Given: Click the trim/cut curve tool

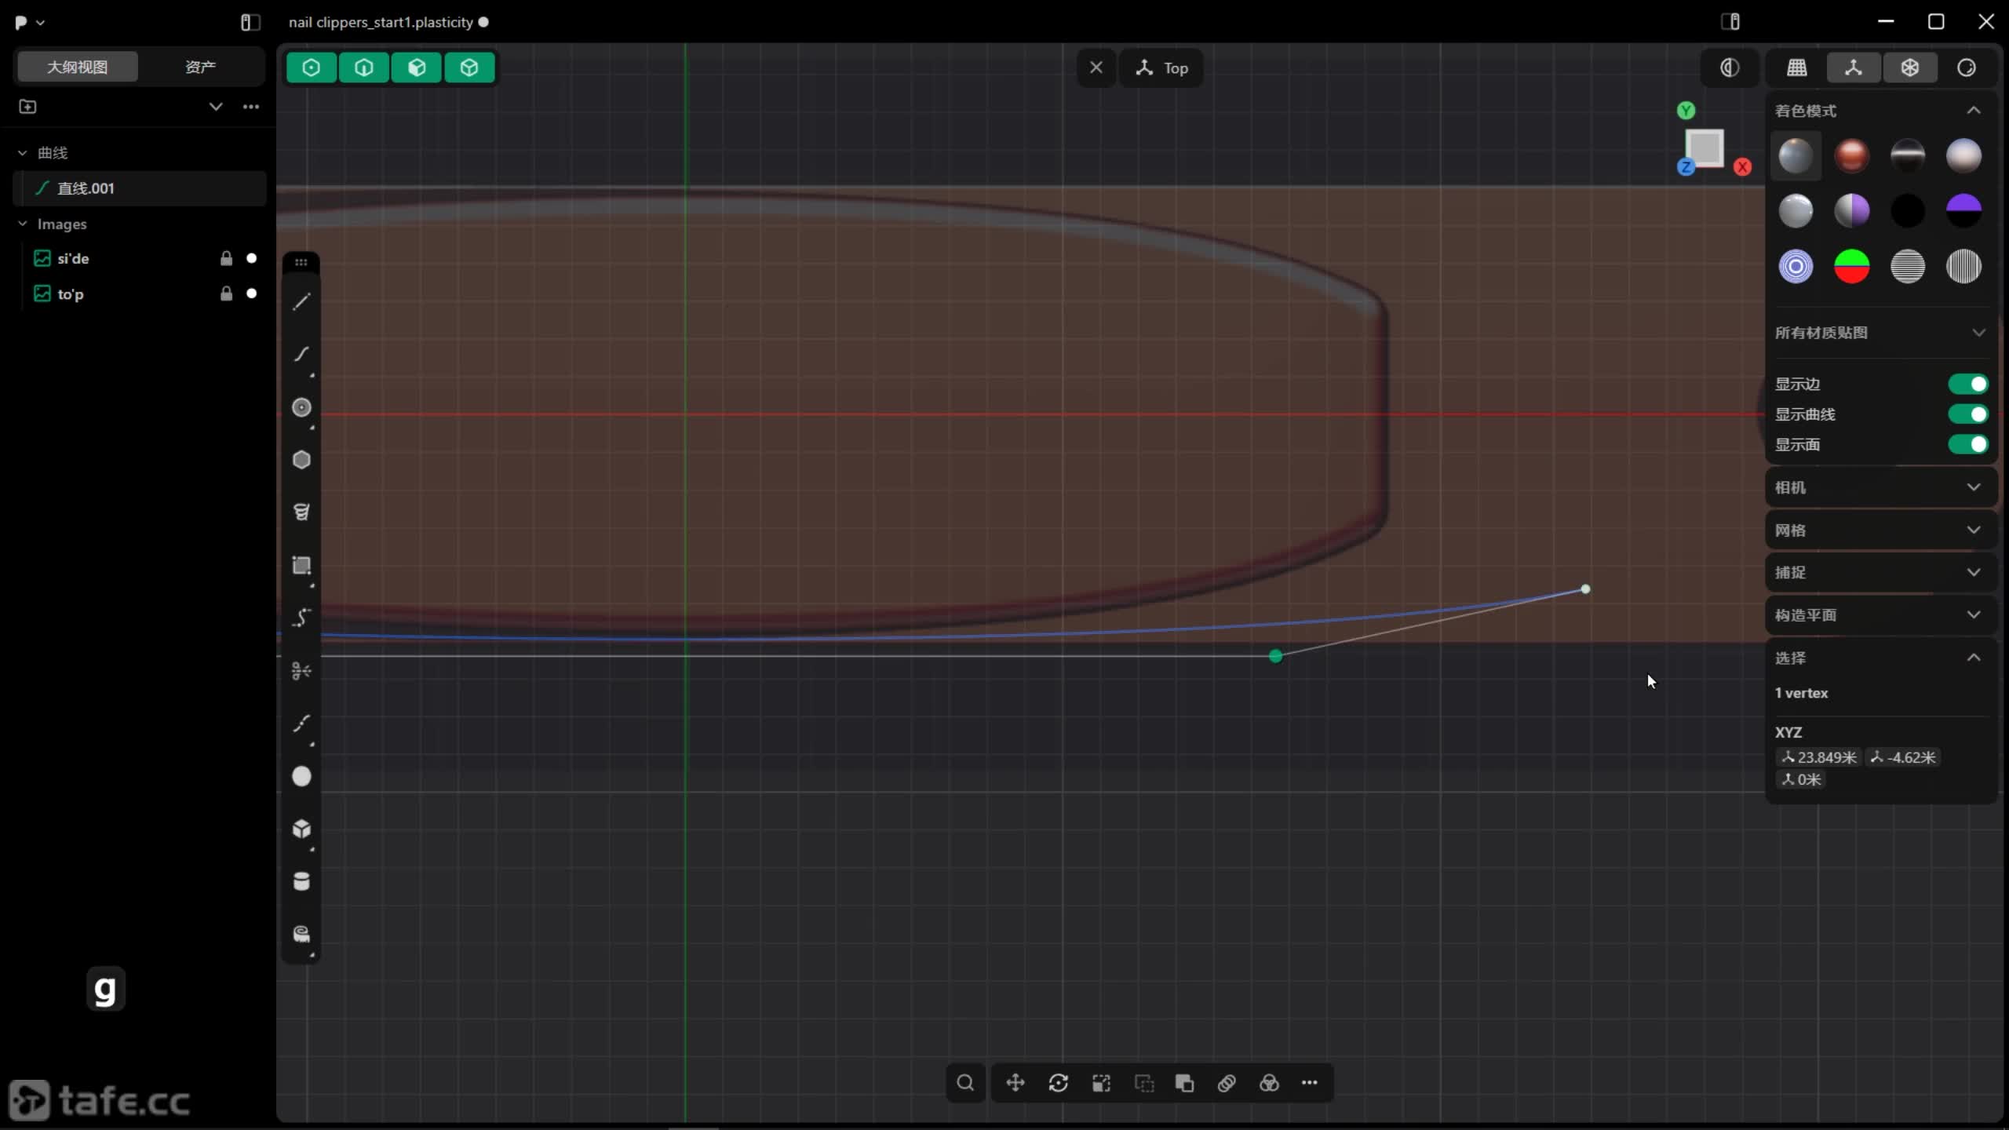Looking at the screenshot, I should tap(301, 671).
